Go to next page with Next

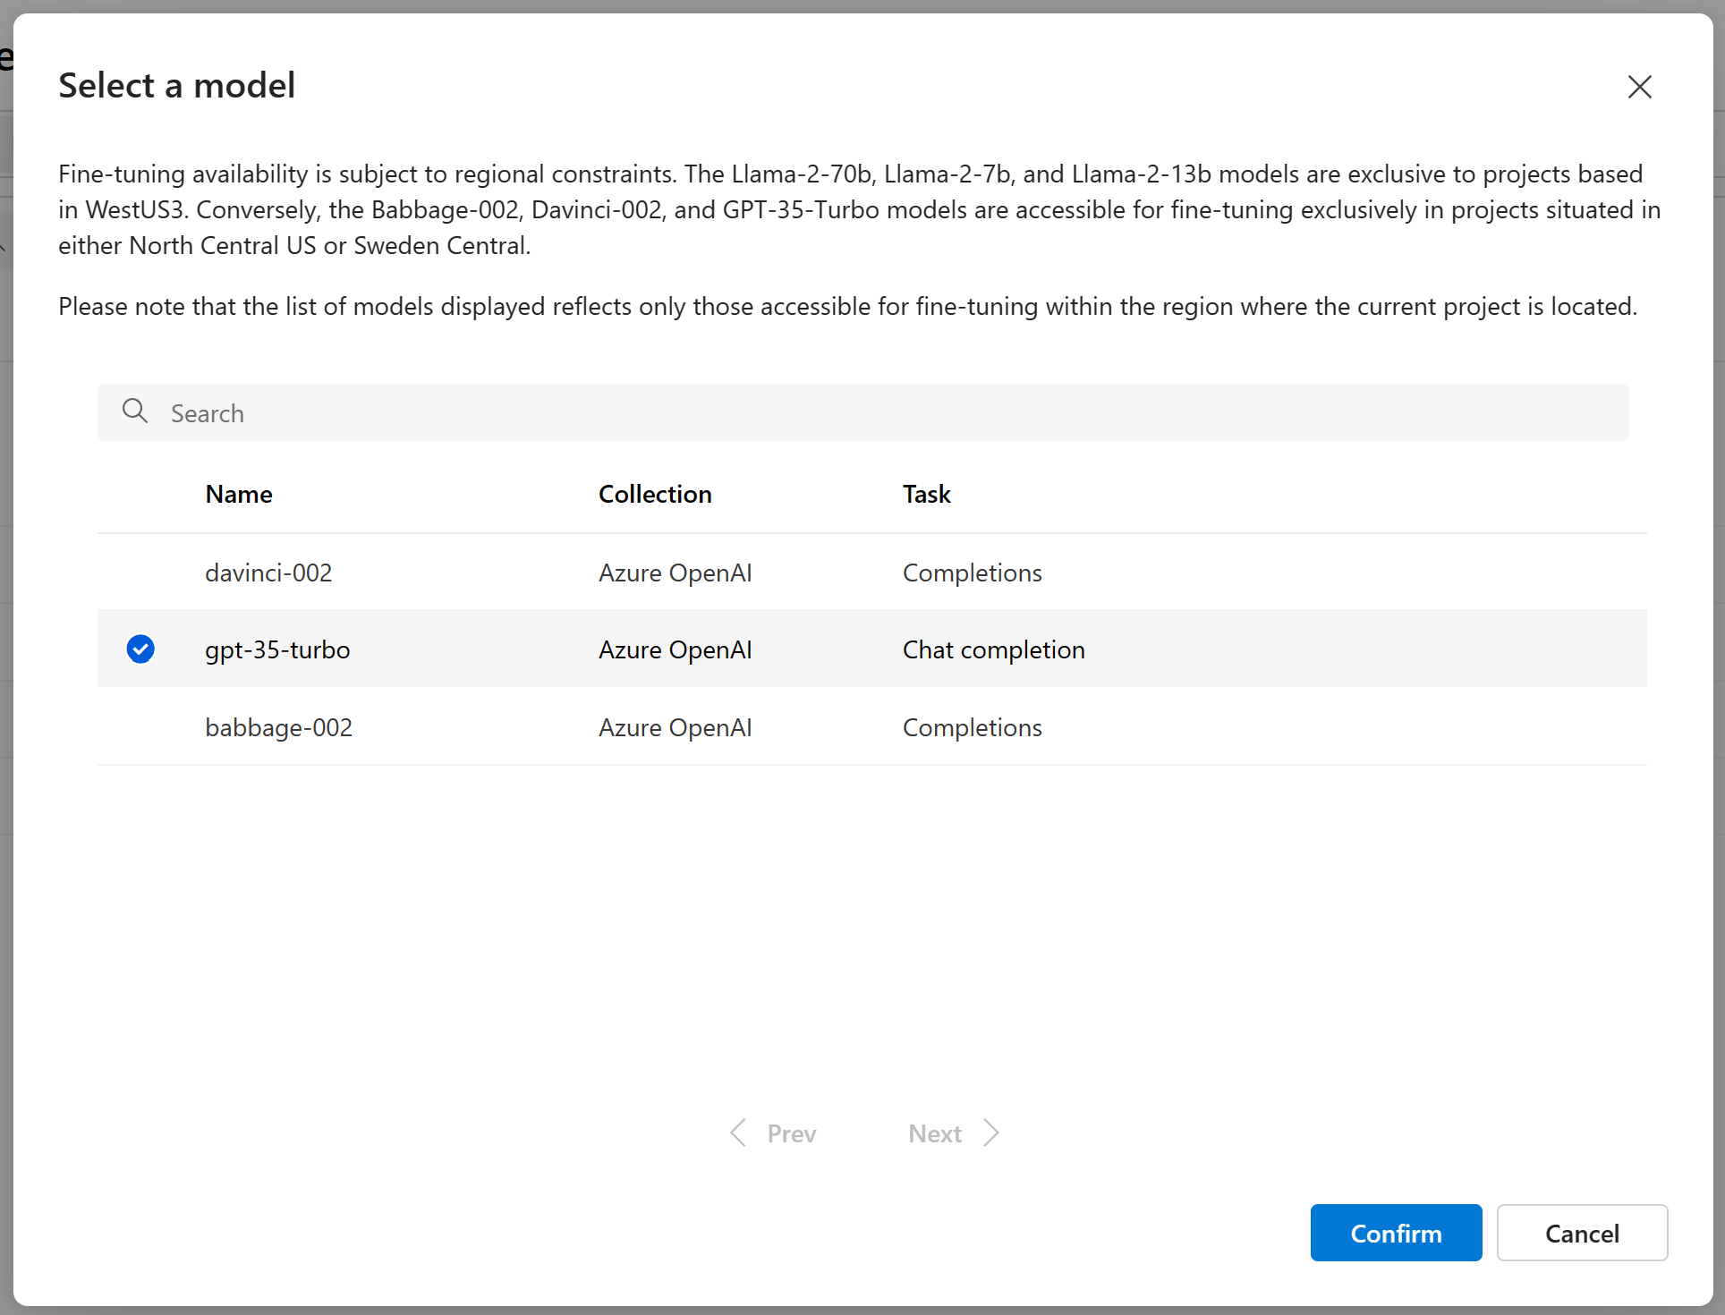pos(935,1133)
